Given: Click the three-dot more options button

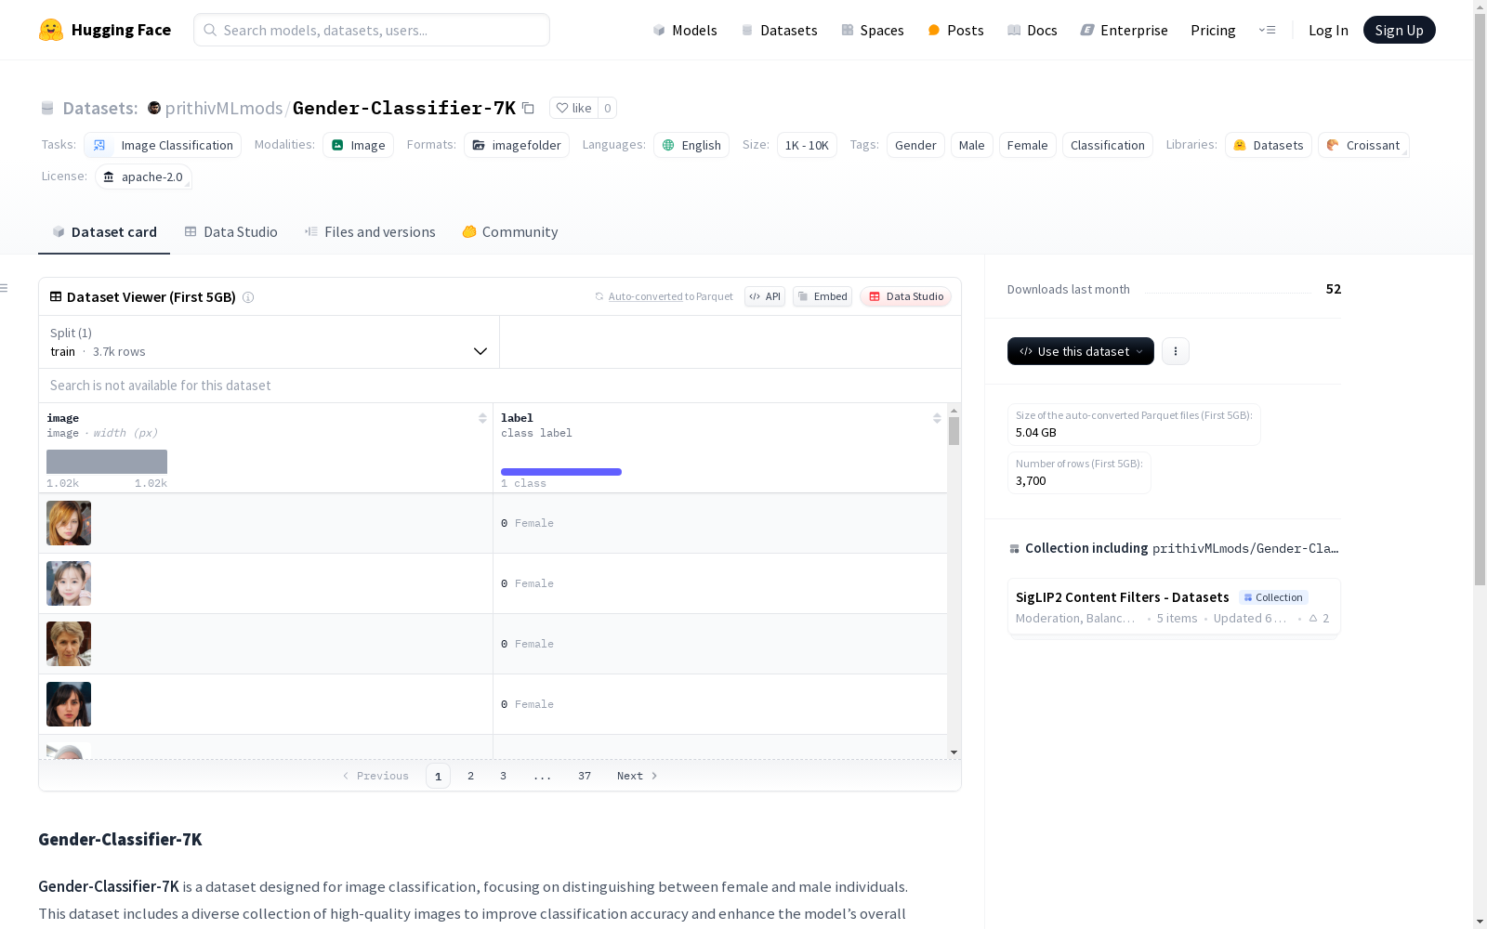Looking at the screenshot, I should (x=1176, y=351).
